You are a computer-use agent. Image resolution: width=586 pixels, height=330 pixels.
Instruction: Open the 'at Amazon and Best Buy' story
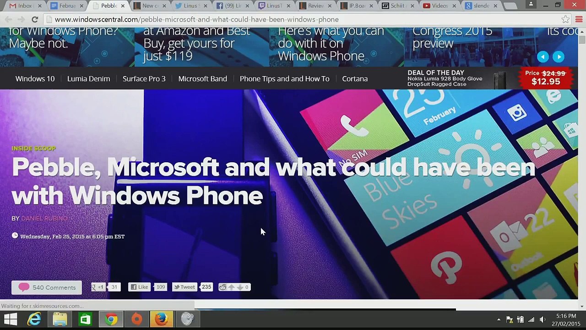coord(196,44)
